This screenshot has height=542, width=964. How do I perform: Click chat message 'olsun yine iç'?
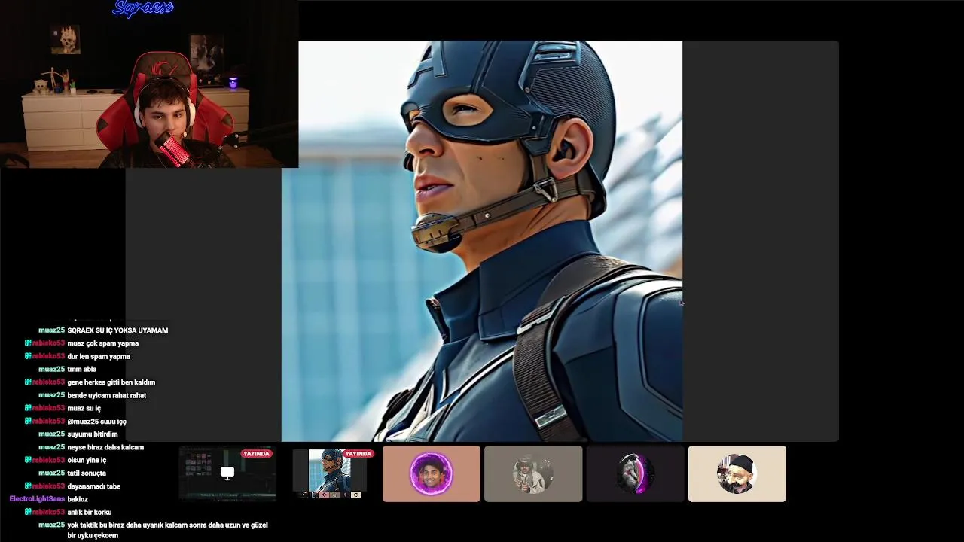pyautogui.click(x=87, y=460)
